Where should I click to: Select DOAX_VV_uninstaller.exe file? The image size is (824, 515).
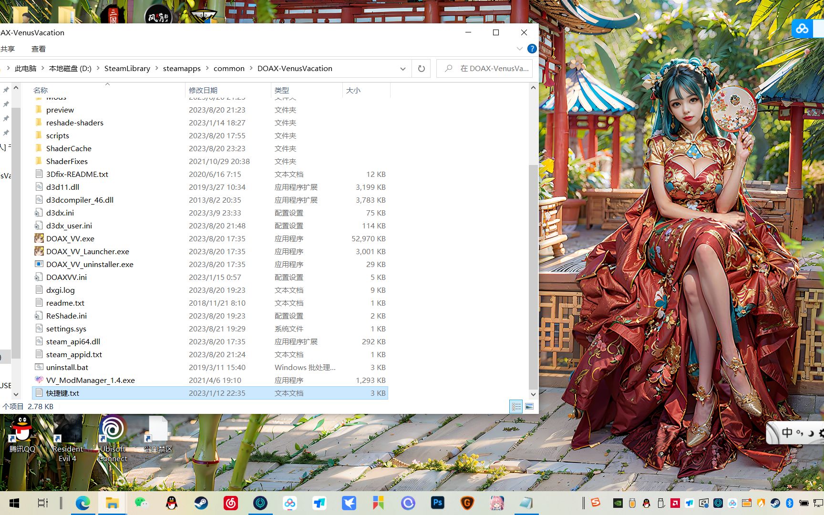(x=90, y=264)
